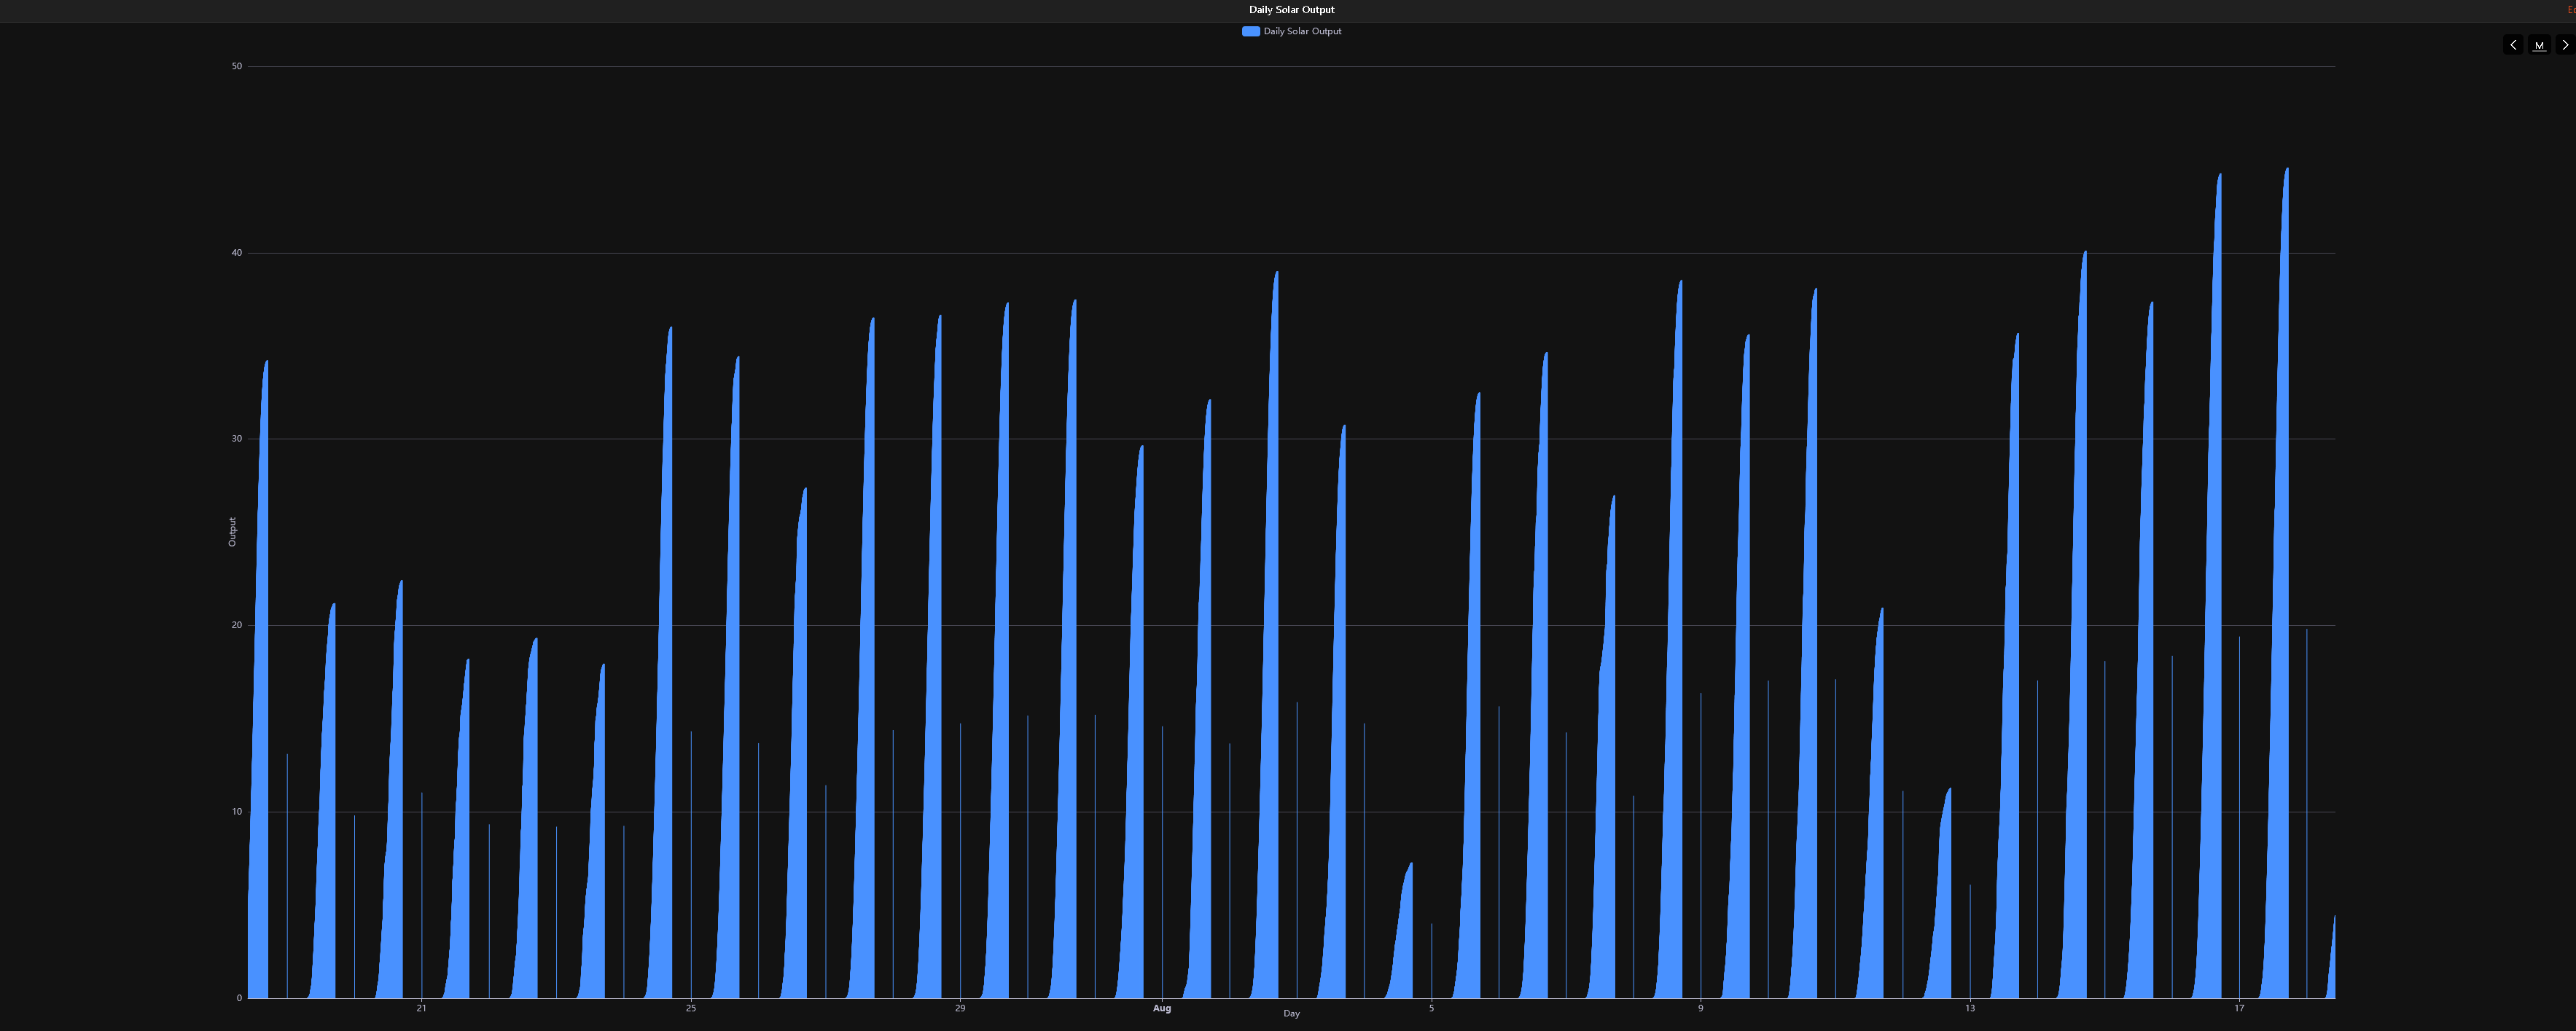2576x1031 pixels.
Task: Click the blue Daily Solar Output legend swatch
Action: tap(1250, 31)
